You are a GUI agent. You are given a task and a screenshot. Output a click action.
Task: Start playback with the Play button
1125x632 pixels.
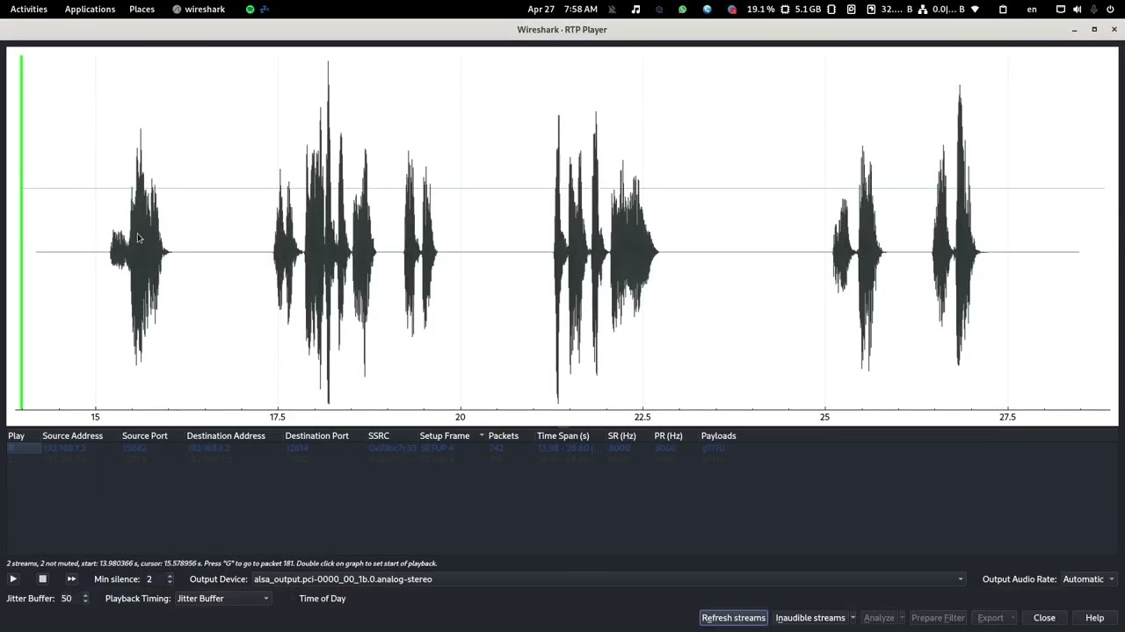coord(13,579)
